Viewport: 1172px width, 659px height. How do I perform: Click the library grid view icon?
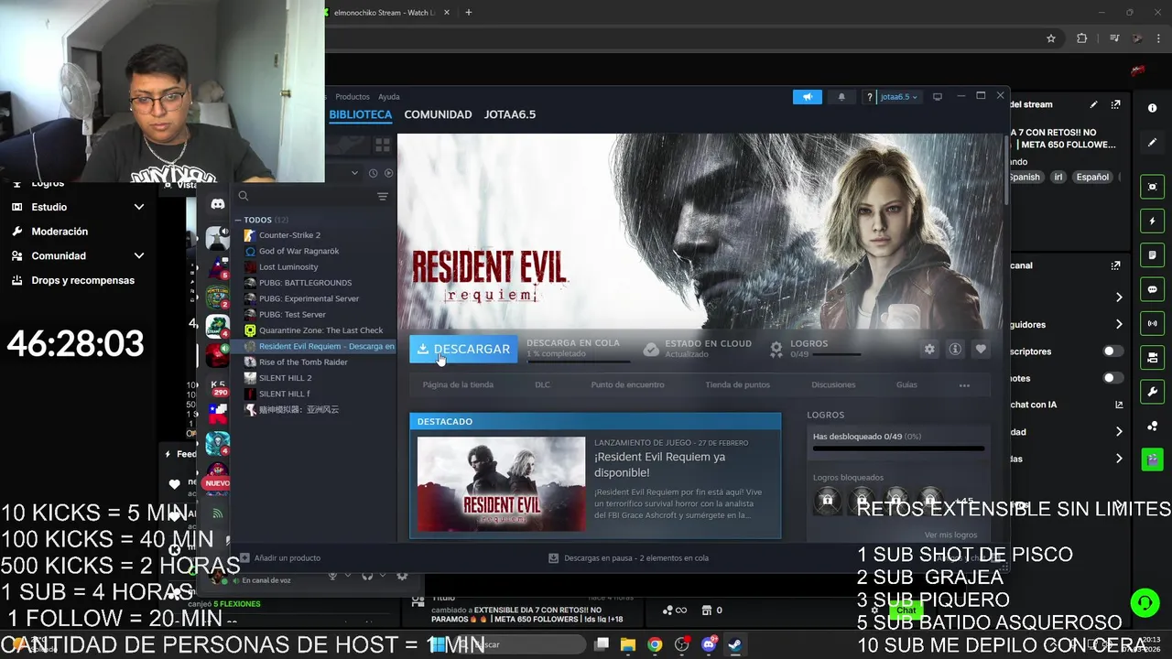click(383, 145)
